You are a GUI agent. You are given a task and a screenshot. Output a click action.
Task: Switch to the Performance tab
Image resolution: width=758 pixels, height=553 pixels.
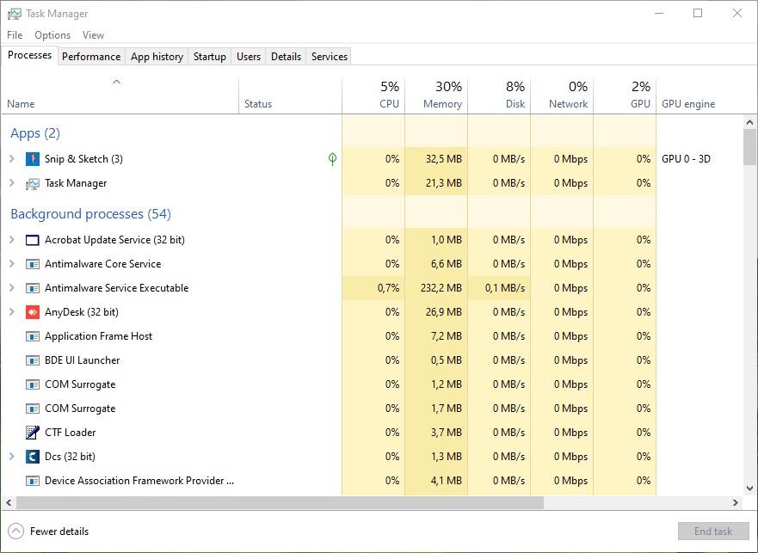tap(91, 57)
